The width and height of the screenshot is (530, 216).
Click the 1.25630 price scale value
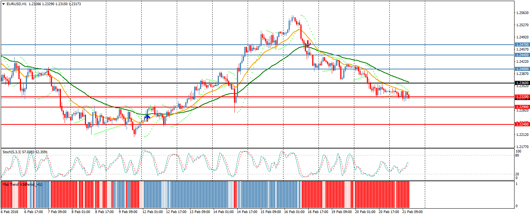tap(521, 13)
